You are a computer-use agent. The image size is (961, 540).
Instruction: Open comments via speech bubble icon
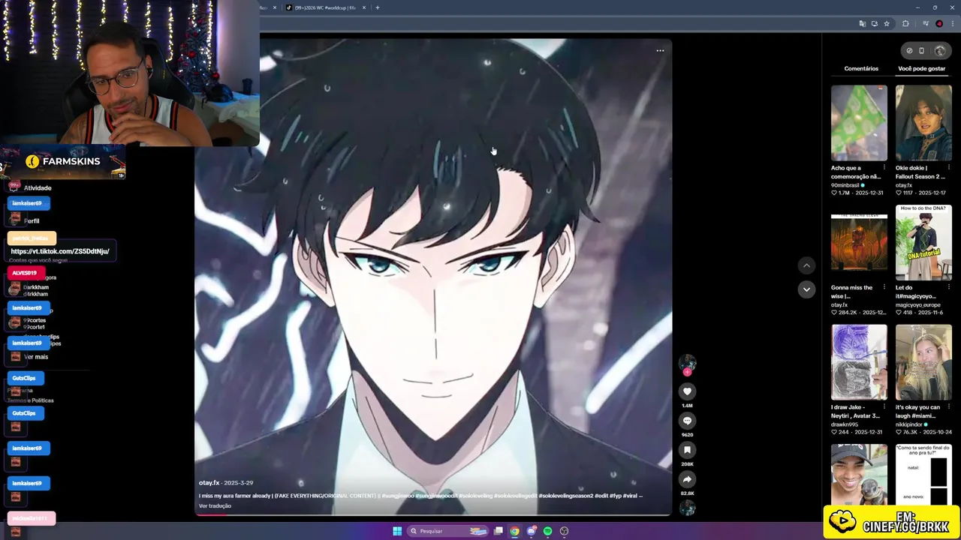(x=687, y=421)
